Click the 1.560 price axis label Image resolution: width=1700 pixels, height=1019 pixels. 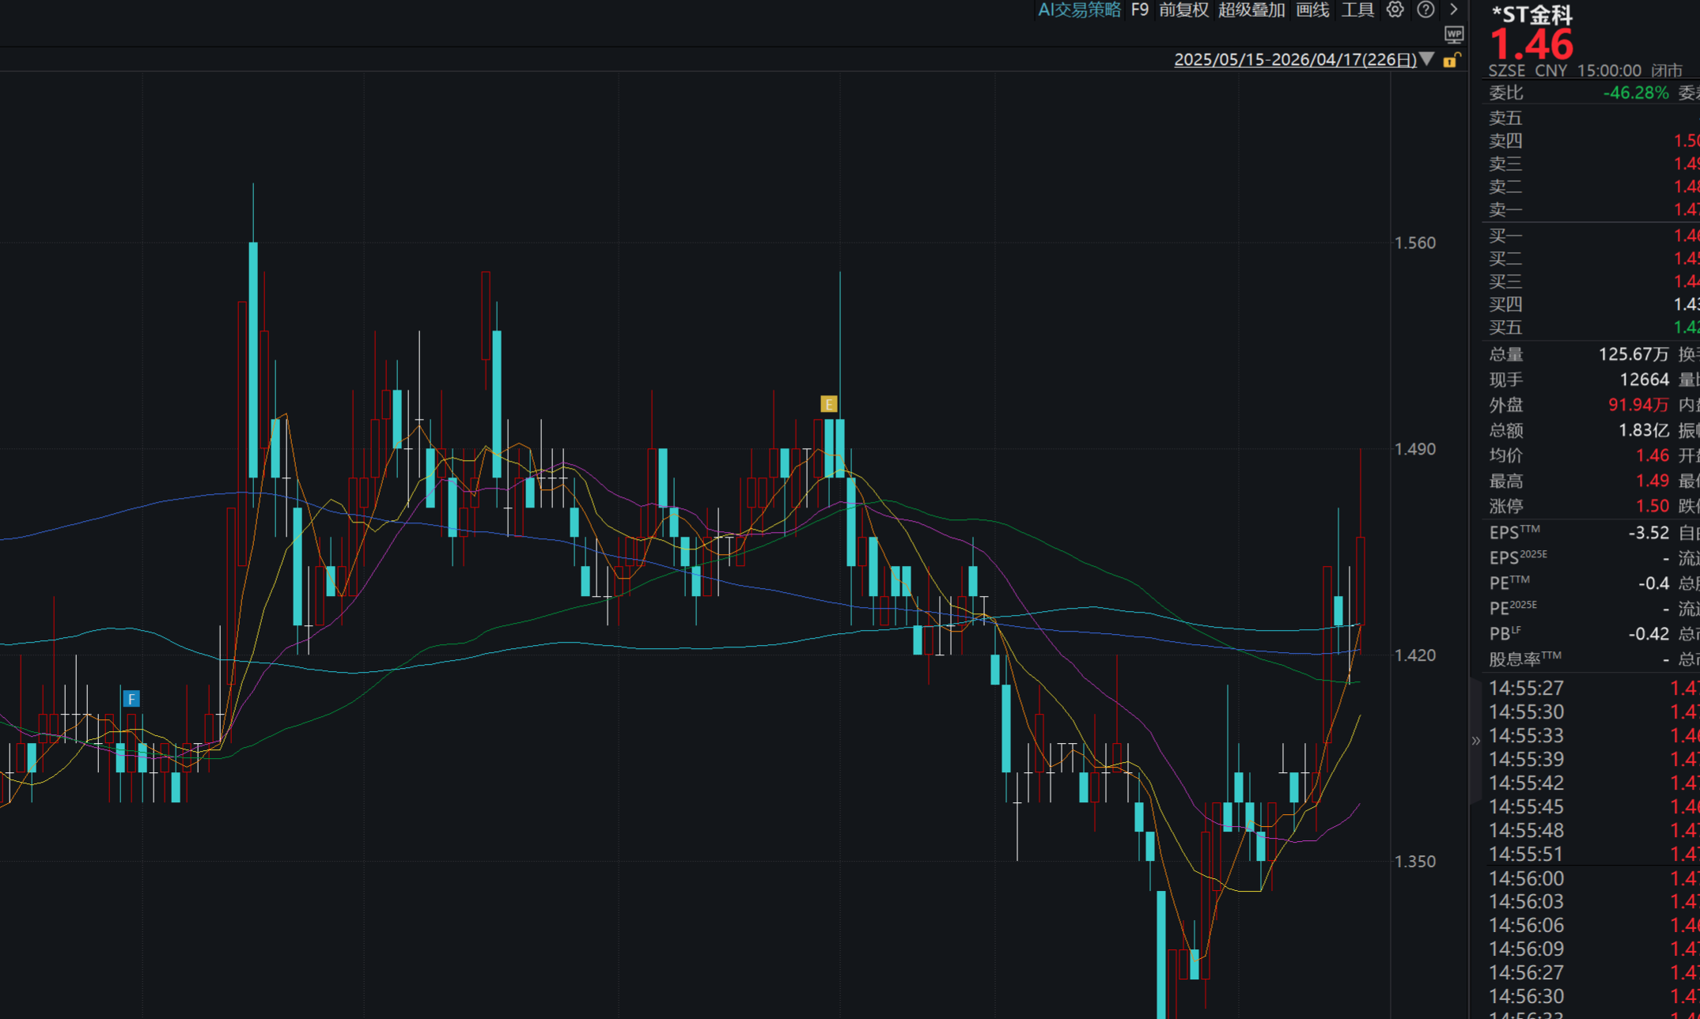pyautogui.click(x=1415, y=243)
